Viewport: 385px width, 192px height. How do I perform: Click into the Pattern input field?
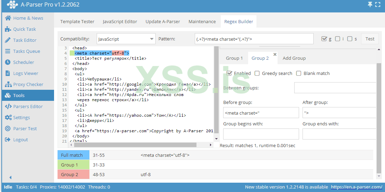(x=254, y=39)
